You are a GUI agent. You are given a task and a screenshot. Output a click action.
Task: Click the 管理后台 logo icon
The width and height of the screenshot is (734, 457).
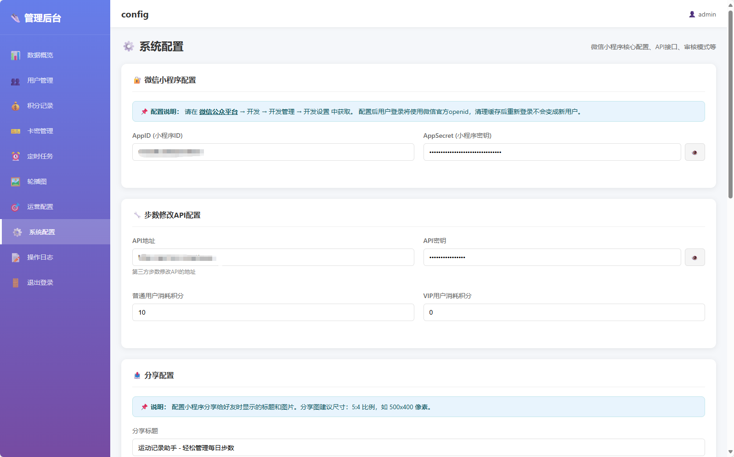point(16,18)
